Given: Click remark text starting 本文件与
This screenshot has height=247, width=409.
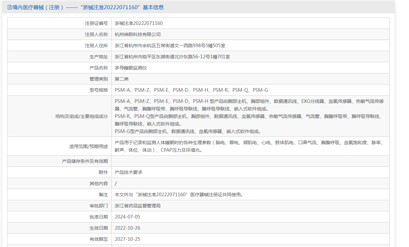Looking at the screenshot, I should pos(179,195).
